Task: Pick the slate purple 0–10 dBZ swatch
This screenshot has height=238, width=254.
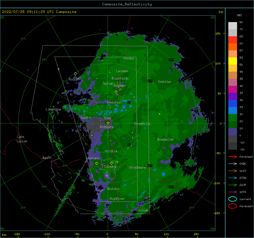Action: (233, 132)
